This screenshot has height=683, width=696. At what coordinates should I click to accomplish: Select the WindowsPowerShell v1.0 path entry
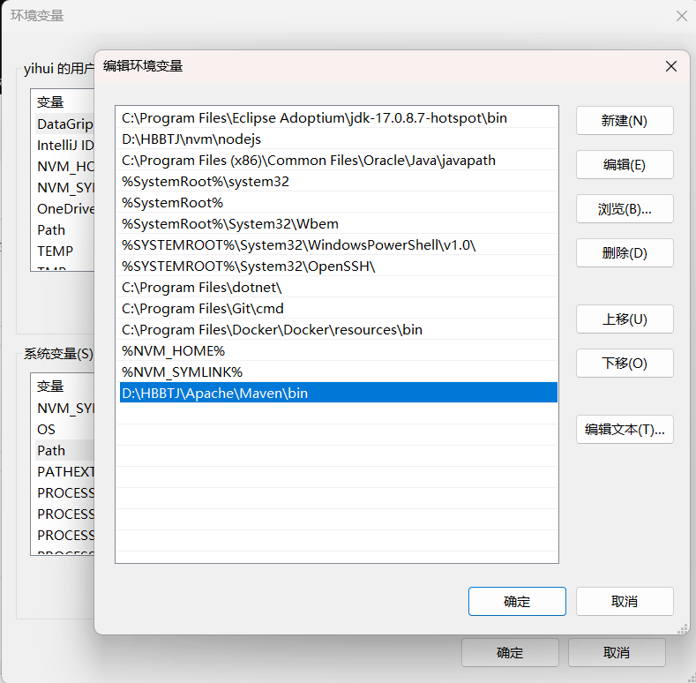tap(304, 245)
